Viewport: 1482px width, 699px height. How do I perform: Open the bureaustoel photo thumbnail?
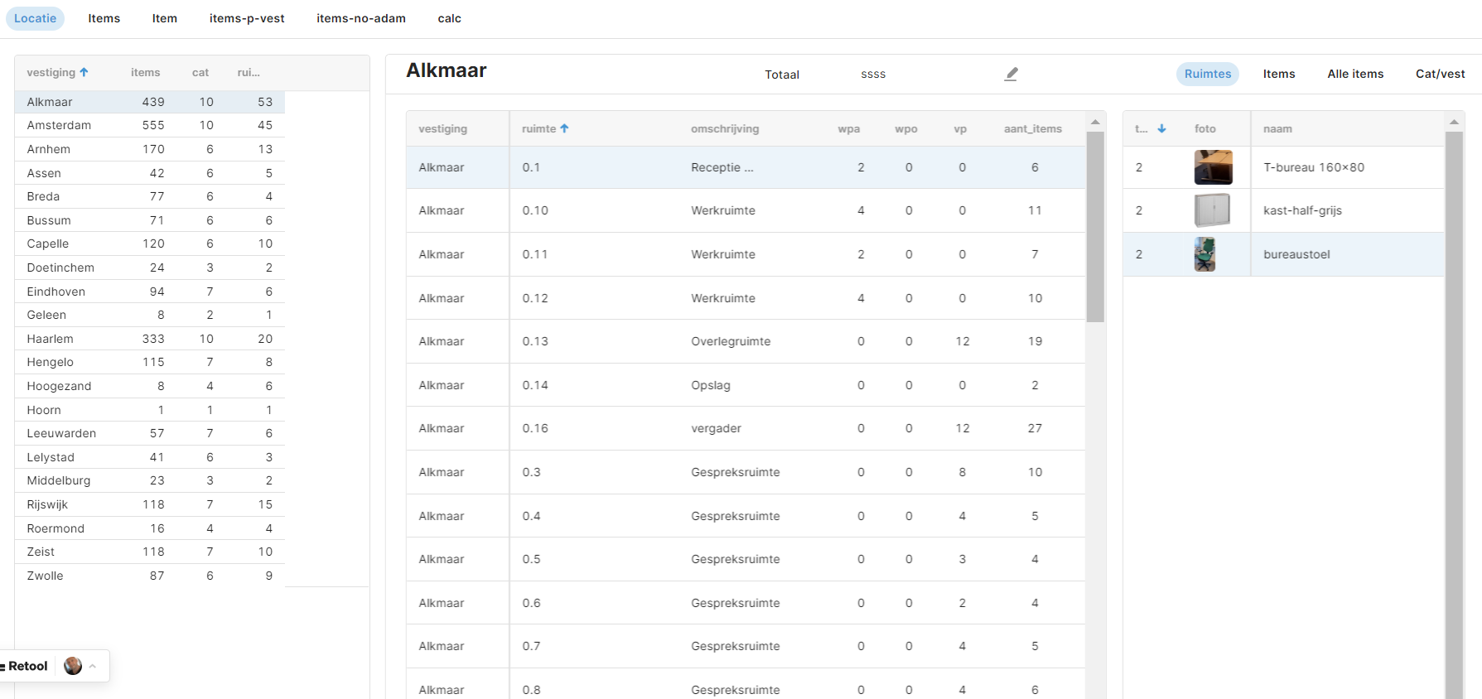pos(1205,254)
